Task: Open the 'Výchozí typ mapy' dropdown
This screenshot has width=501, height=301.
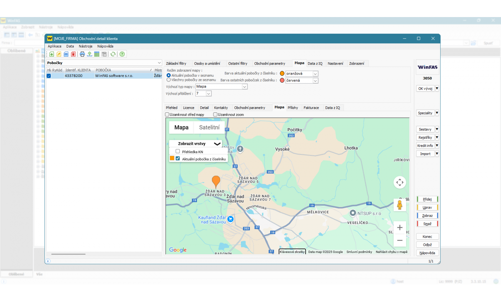Action: (x=244, y=87)
